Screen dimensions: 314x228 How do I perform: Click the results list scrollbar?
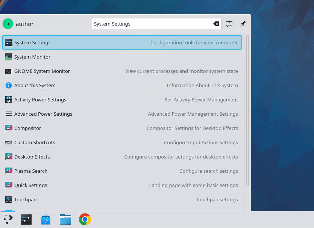247,110
